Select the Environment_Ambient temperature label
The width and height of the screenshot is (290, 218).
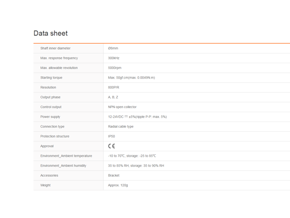(x=66, y=156)
